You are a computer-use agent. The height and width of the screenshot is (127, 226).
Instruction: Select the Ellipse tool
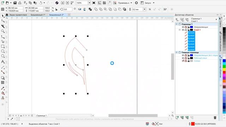pos(2,51)
